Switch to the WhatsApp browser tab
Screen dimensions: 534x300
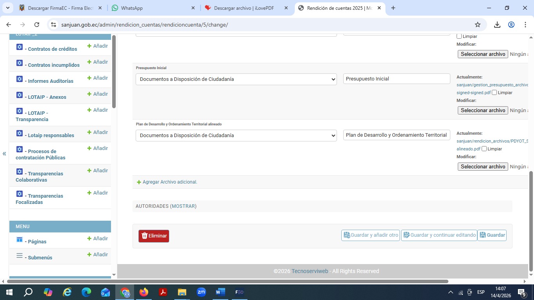(x=153, y=8)
